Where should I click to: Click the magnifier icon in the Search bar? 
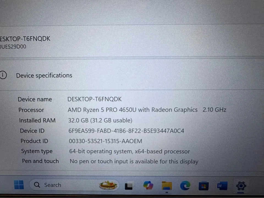(37, 185)
